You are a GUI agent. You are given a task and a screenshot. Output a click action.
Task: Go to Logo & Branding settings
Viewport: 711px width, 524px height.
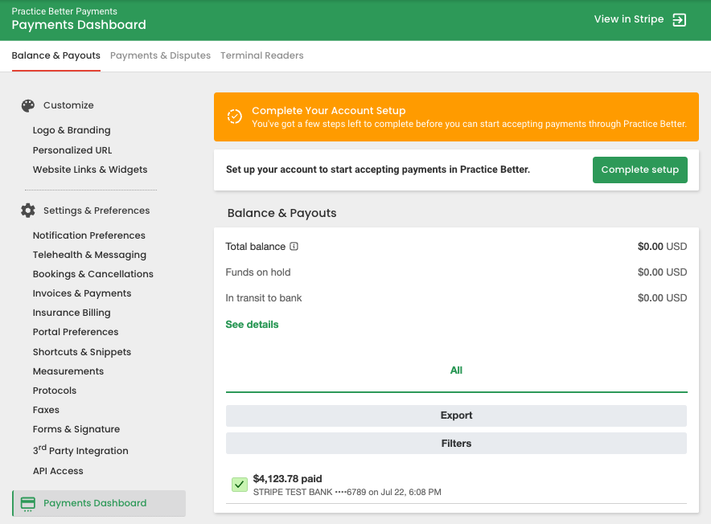72,129
